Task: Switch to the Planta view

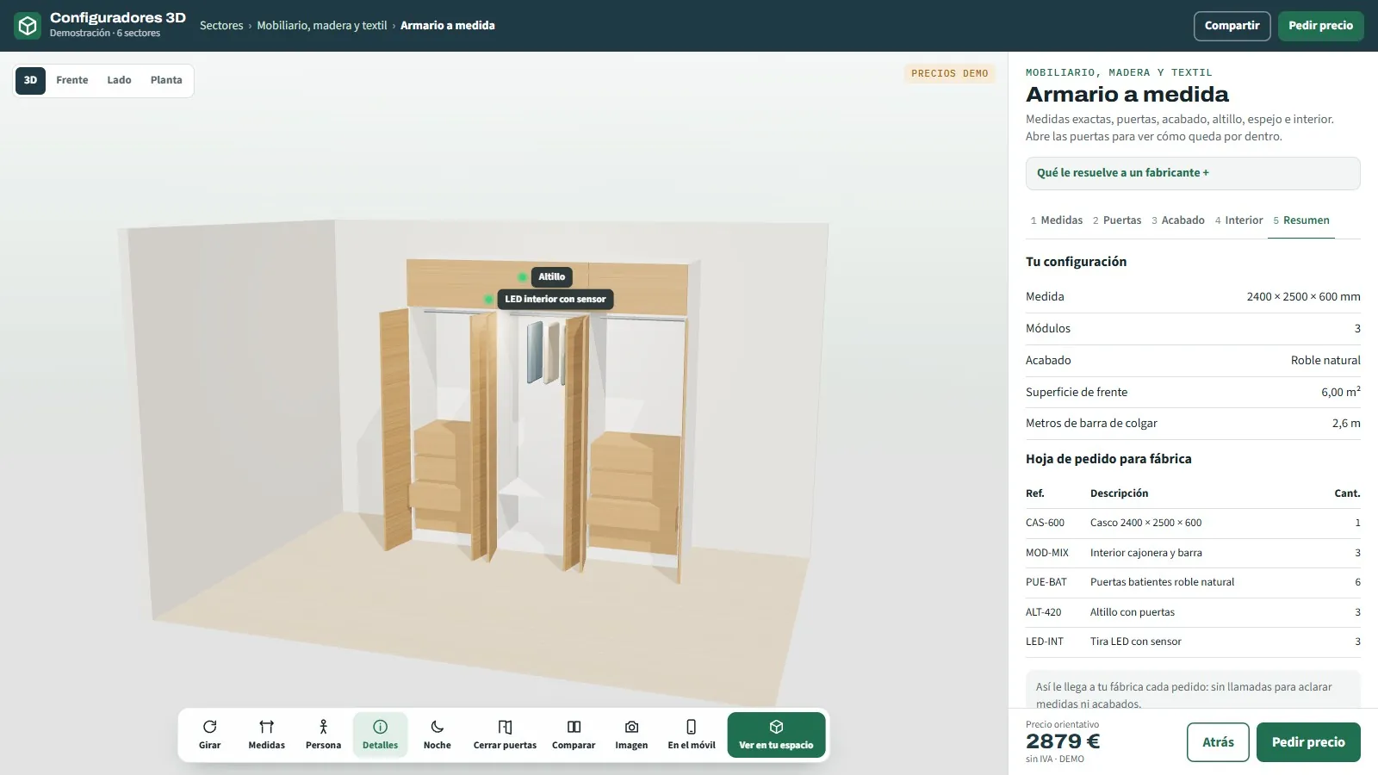Action: [x=166, y=80]
